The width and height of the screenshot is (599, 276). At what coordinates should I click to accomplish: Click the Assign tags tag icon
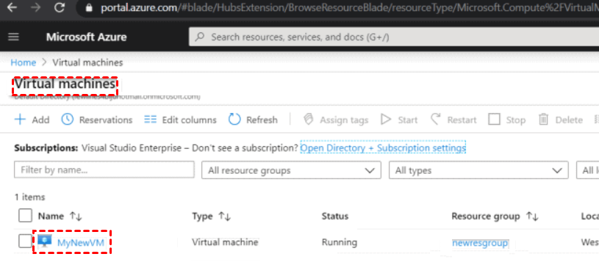pos(308,120)
